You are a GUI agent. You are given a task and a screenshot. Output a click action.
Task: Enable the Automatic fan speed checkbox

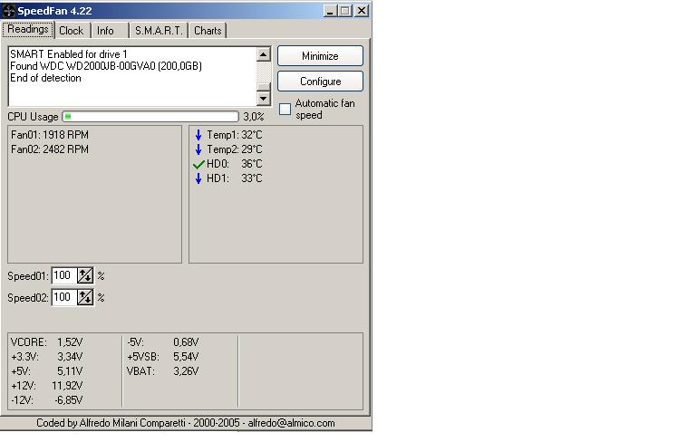[285, 109]
